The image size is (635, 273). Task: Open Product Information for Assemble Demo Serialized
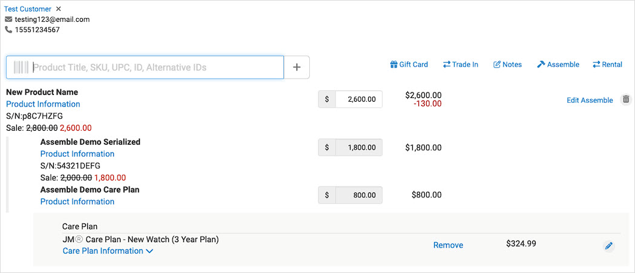(77, 154)
